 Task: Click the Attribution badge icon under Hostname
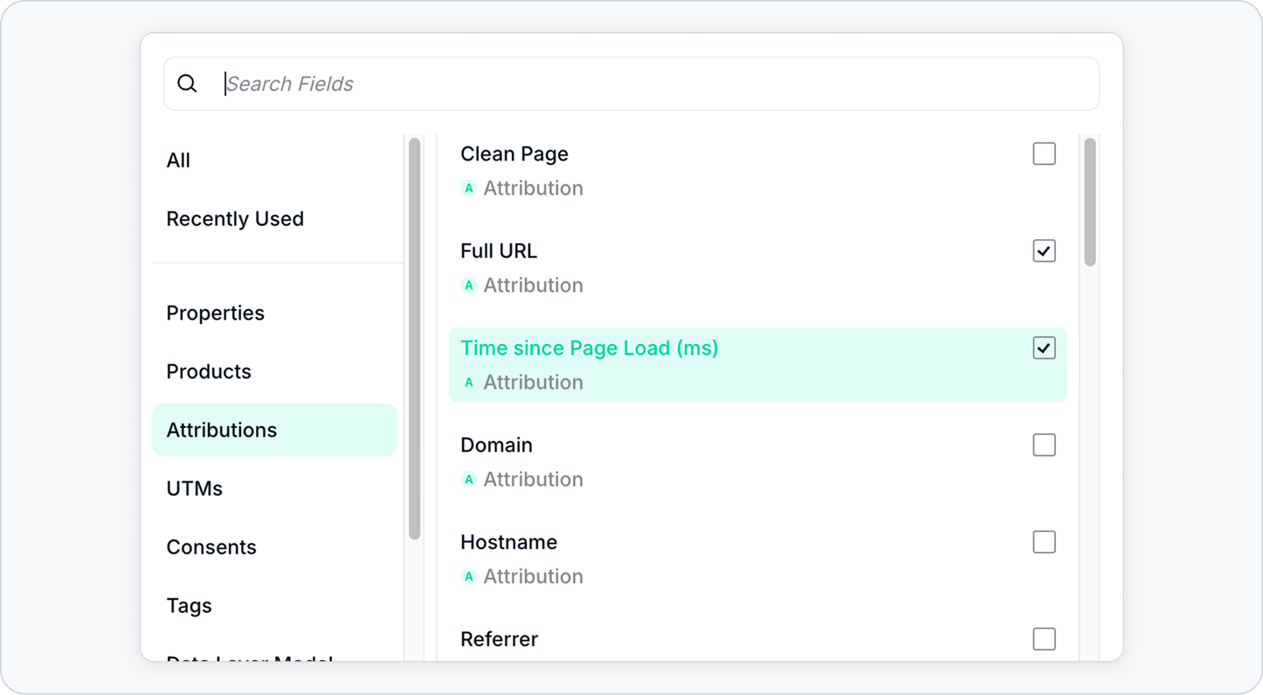point(469,576)
